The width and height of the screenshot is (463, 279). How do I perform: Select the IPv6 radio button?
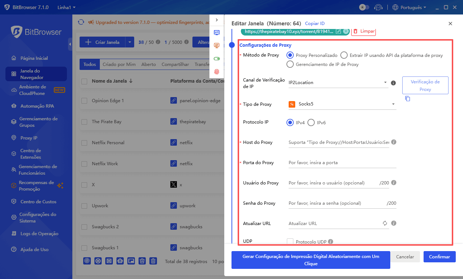click(x=311, y=123)
